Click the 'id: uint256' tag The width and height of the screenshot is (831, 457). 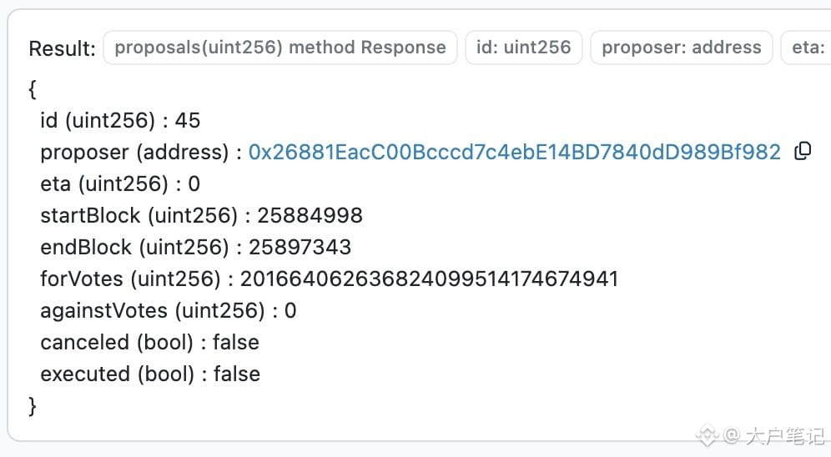(524, 48)
